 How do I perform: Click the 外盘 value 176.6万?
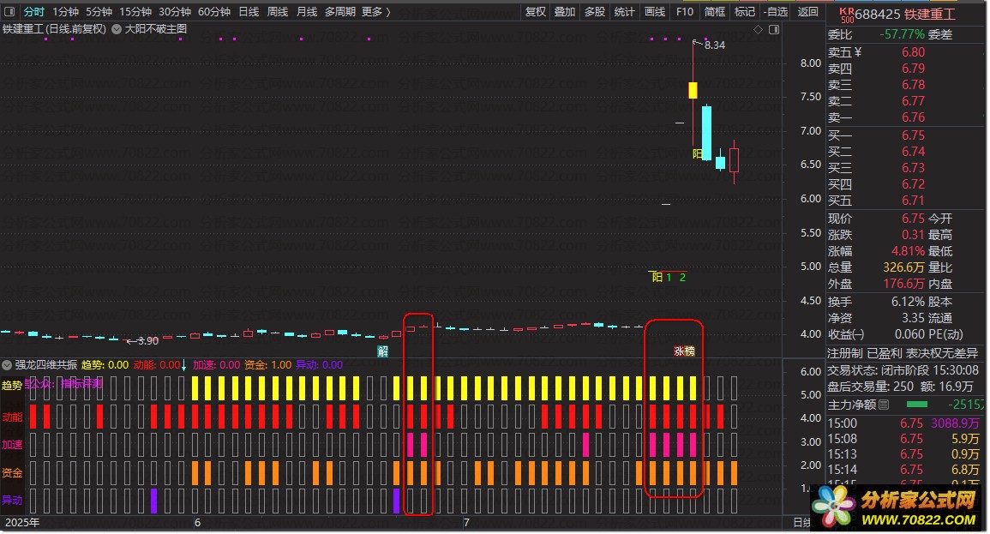pos(903,284)
